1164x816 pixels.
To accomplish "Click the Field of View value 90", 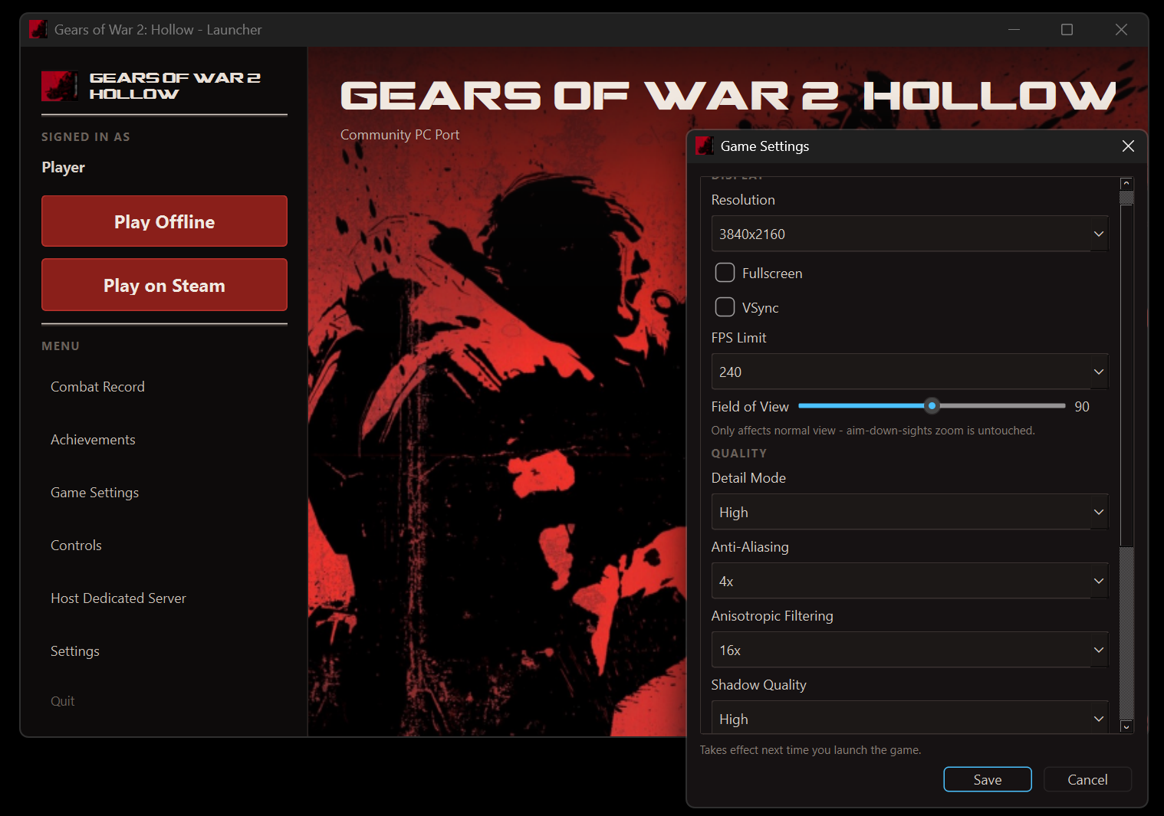I will (x=1082, y=407).
